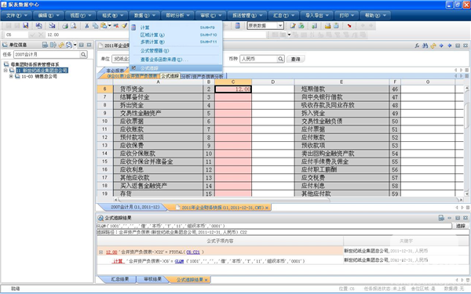This screenshot has height=294, width=471.
Task: Click the binoculars find icon in report header
Action: tap(425, 45)
